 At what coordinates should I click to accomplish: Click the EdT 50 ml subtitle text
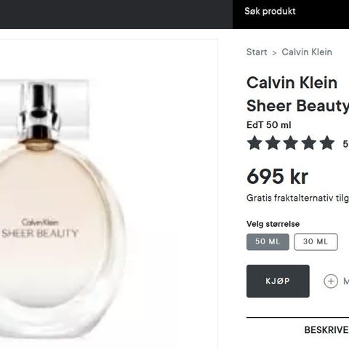pos(269,125)
